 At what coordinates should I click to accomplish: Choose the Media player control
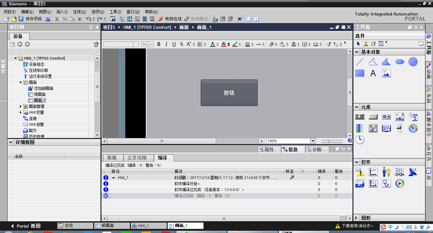pyautogui.click(x=400, y=183)
